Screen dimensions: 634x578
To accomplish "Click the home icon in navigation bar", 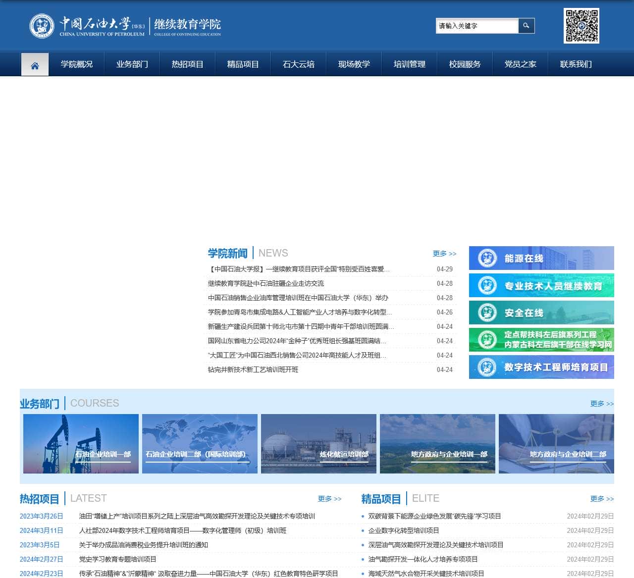I will tap(35, 64).
